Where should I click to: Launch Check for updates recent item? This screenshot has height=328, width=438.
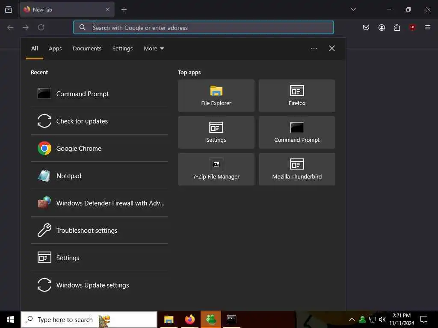99,121
